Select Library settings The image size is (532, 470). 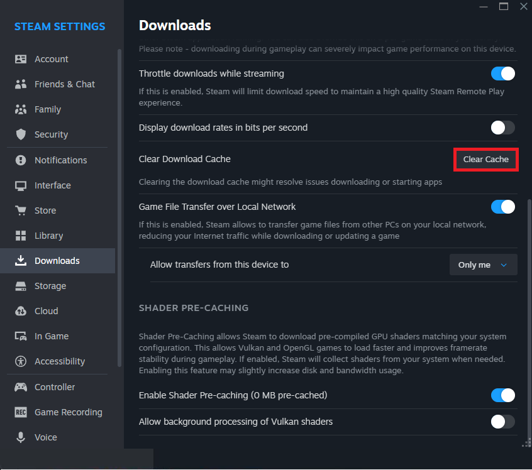58,236
